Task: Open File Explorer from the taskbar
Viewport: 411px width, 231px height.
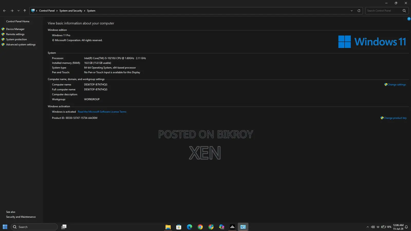Action: coord(168,227)
